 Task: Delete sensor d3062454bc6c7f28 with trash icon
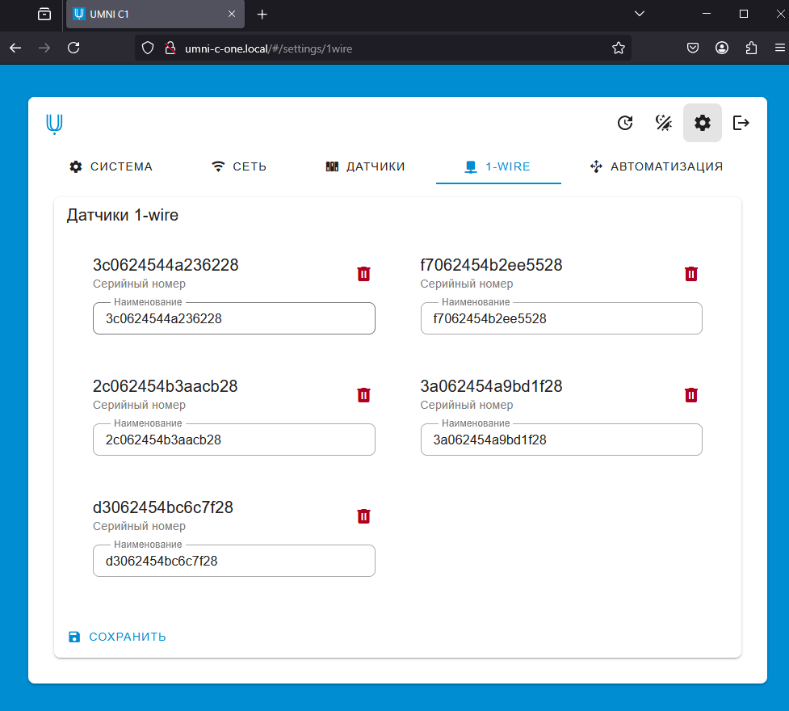363,516
